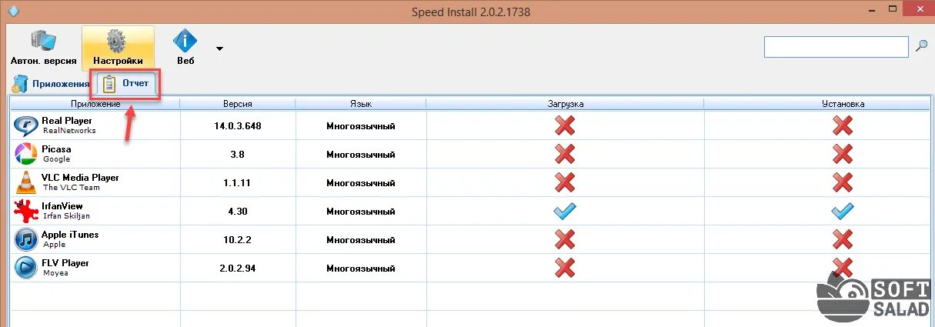Click Real Player download failed red X
Image resolution: width=935 pixels, height=327 pixels.
tap(565, 125)
